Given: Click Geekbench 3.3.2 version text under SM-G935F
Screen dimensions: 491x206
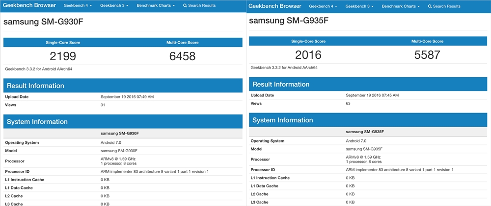Looking at the screenshot, I should click(284, 68).
